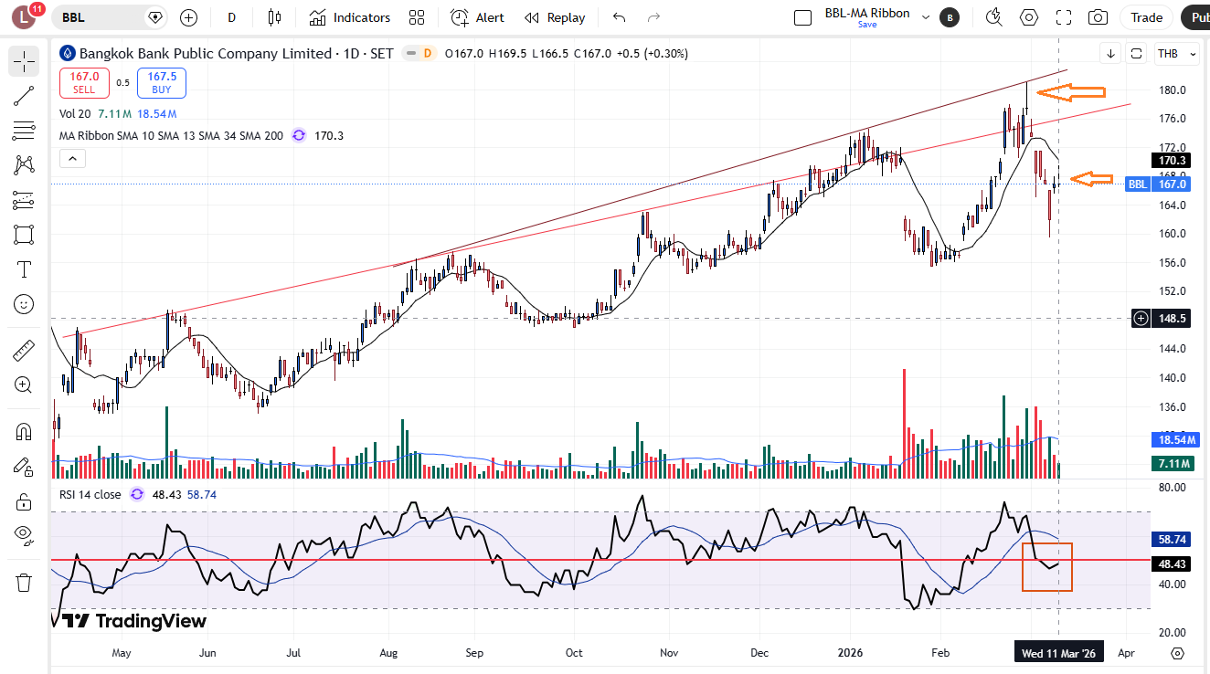Open quick search with the lightning magnifier
This screenshot has width=1210, height=674.
pos(994,17)
